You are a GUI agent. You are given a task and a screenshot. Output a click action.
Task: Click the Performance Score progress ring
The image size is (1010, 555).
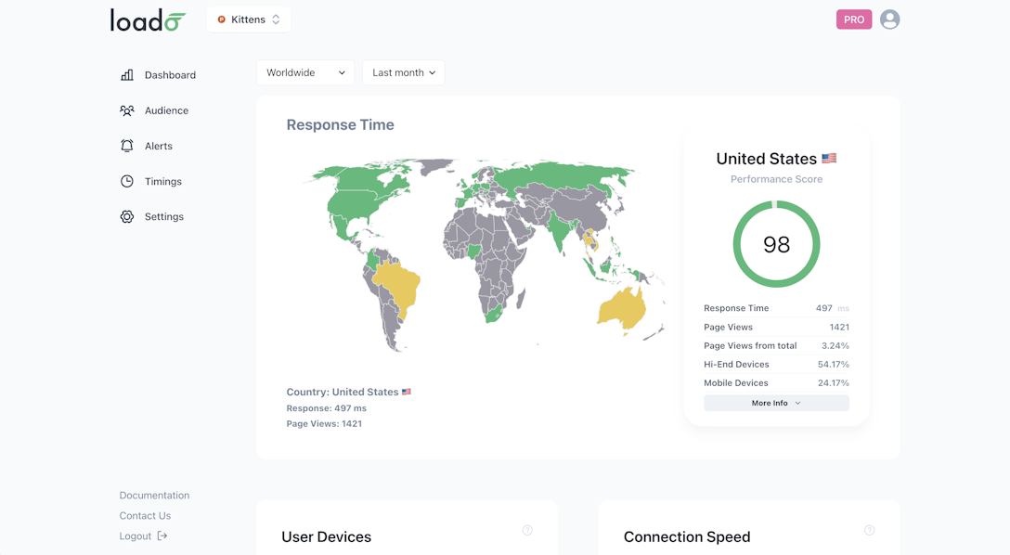pos(776,243)
